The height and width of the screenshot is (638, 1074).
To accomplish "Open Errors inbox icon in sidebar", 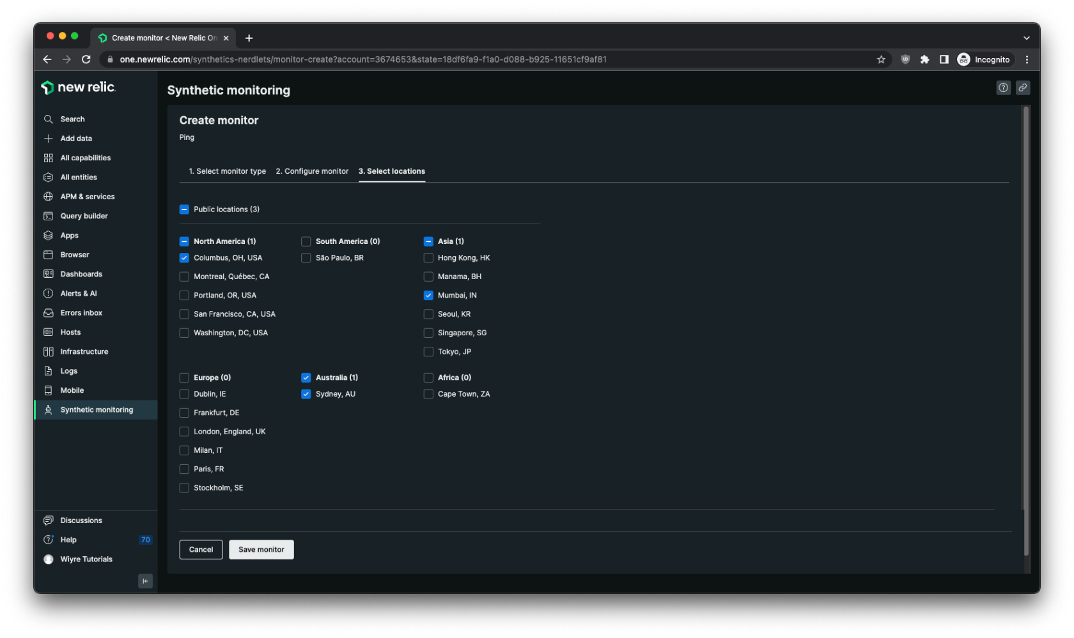I will [x=48, y=313].
